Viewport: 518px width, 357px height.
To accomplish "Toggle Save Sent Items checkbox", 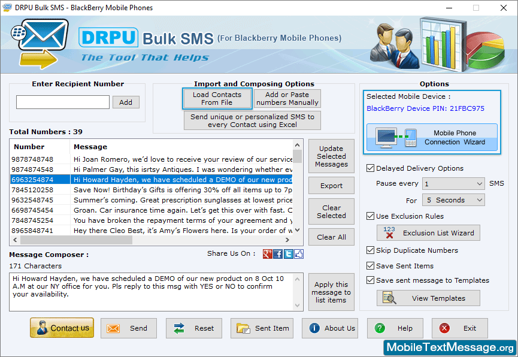I will click(x=370, y=266).
